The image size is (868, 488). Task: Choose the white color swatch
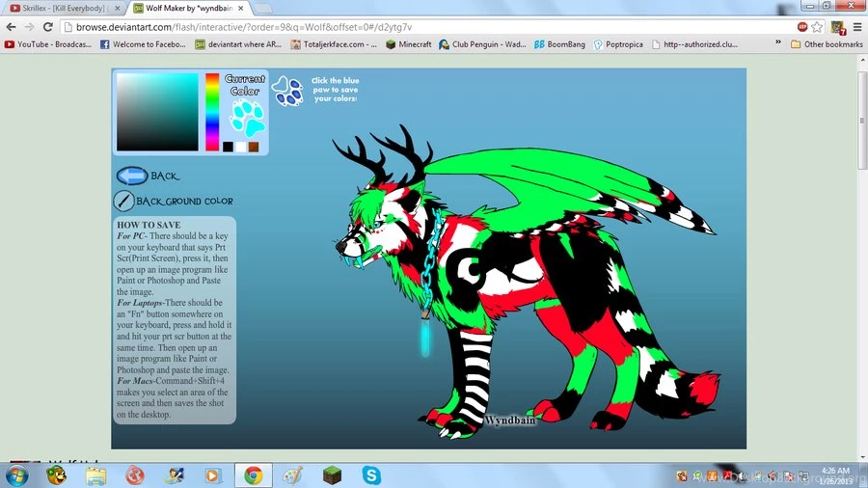coord(240,147)
